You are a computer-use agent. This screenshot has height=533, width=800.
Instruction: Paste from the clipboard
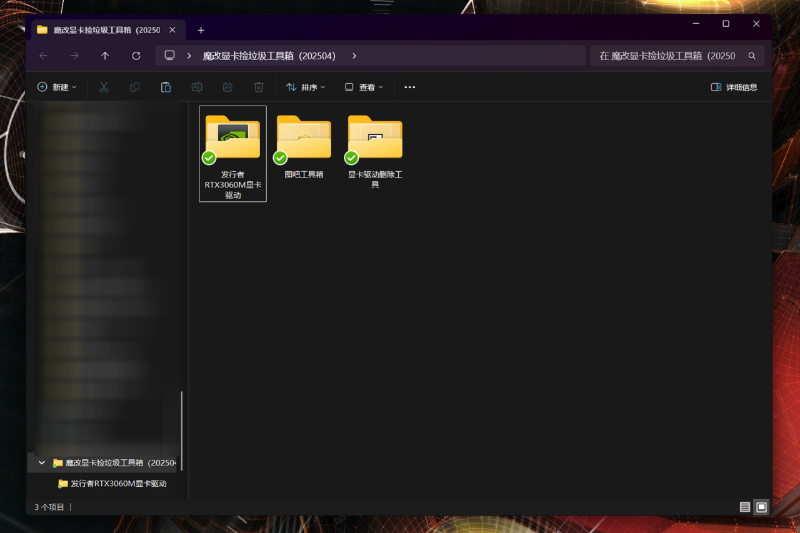pos(166,87)
